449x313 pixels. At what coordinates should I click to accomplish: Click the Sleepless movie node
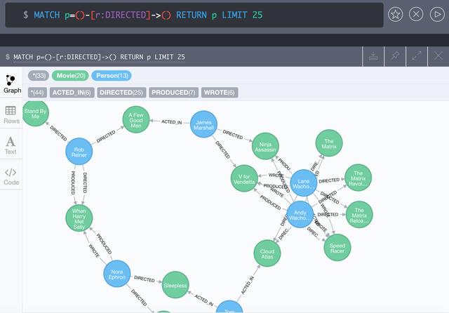coord(175,285)
